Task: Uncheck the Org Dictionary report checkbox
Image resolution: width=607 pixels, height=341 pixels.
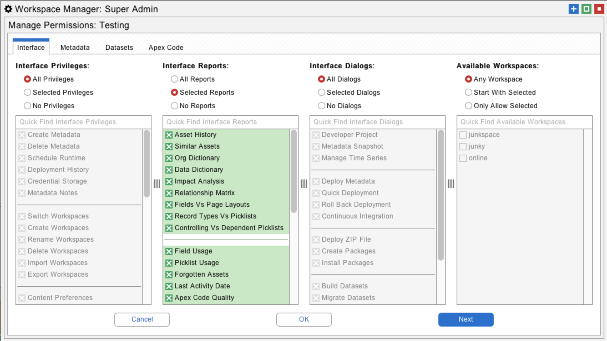Action: pos(169,158)
